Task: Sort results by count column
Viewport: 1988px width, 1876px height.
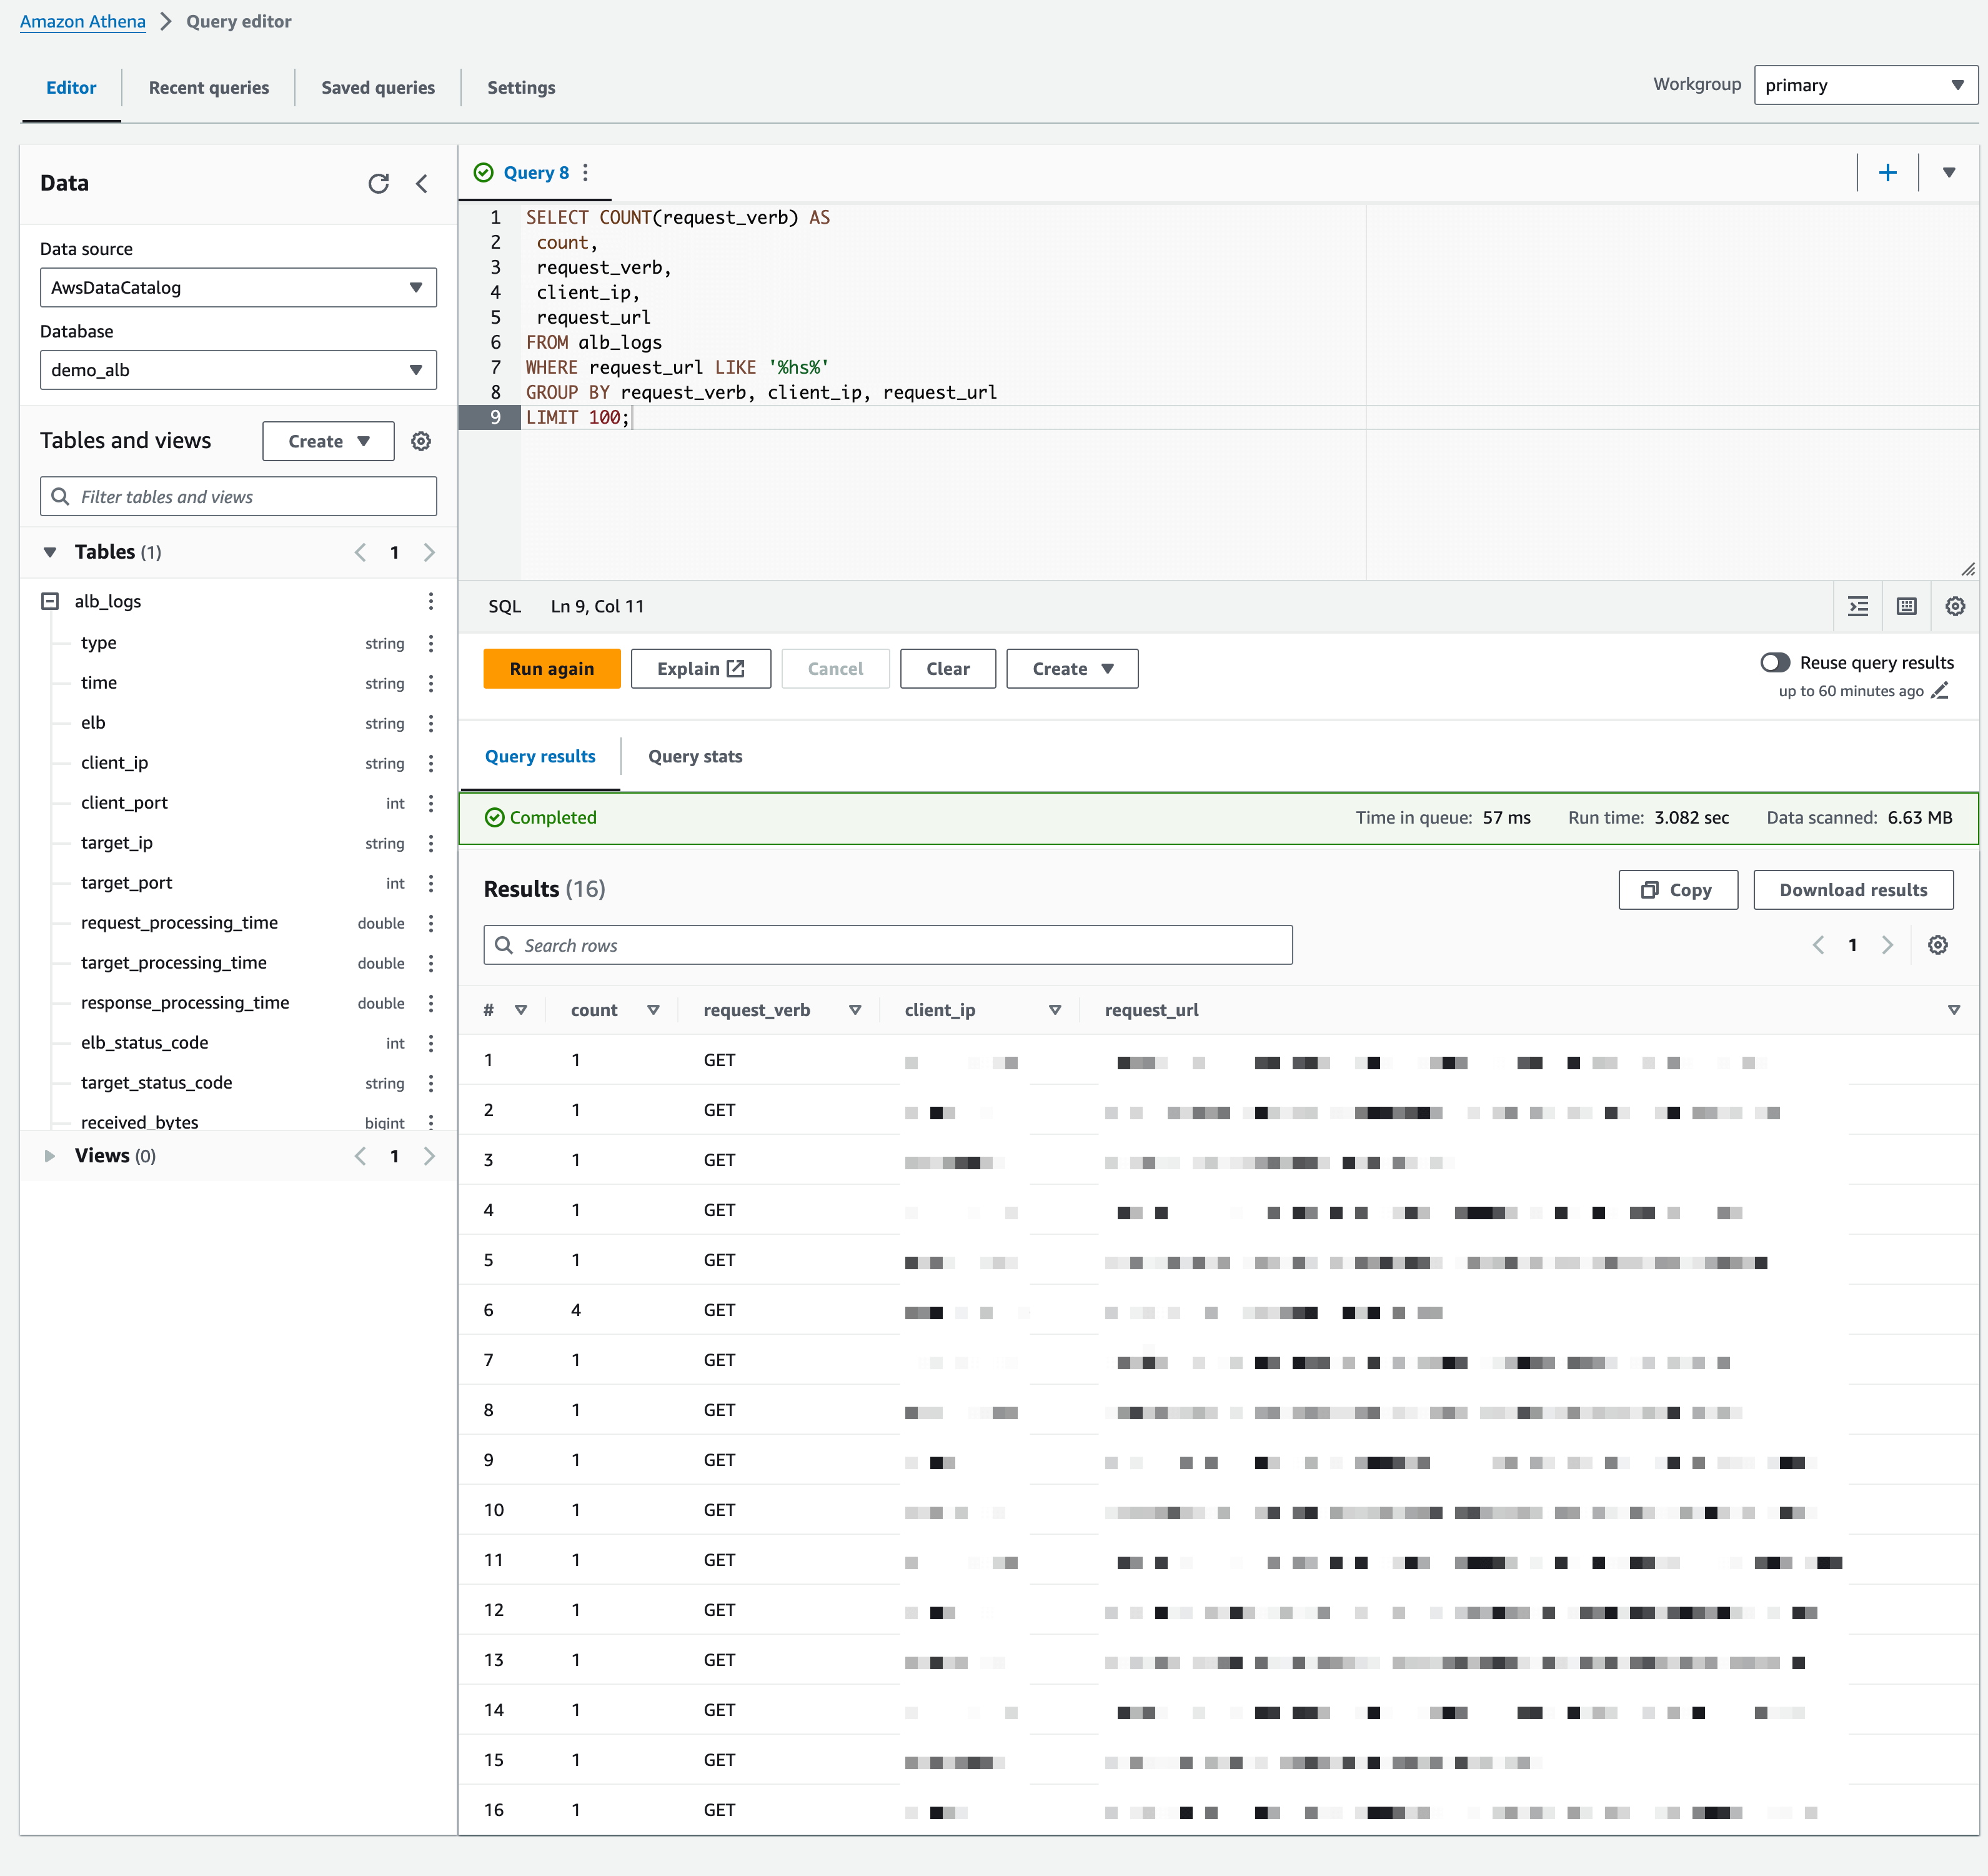Action: pos(653,1010)
